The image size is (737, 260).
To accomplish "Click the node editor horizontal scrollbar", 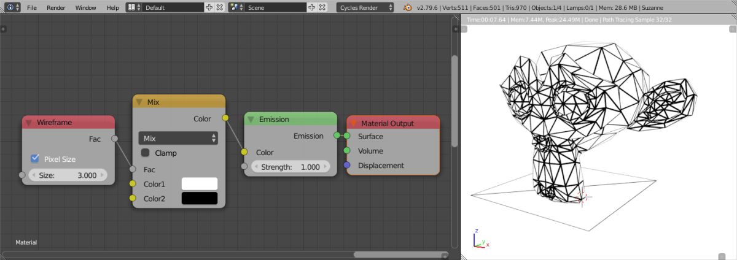I will 400,254.
